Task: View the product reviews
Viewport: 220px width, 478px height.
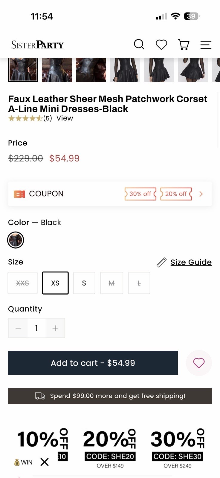Action: [x=65, y=118]
